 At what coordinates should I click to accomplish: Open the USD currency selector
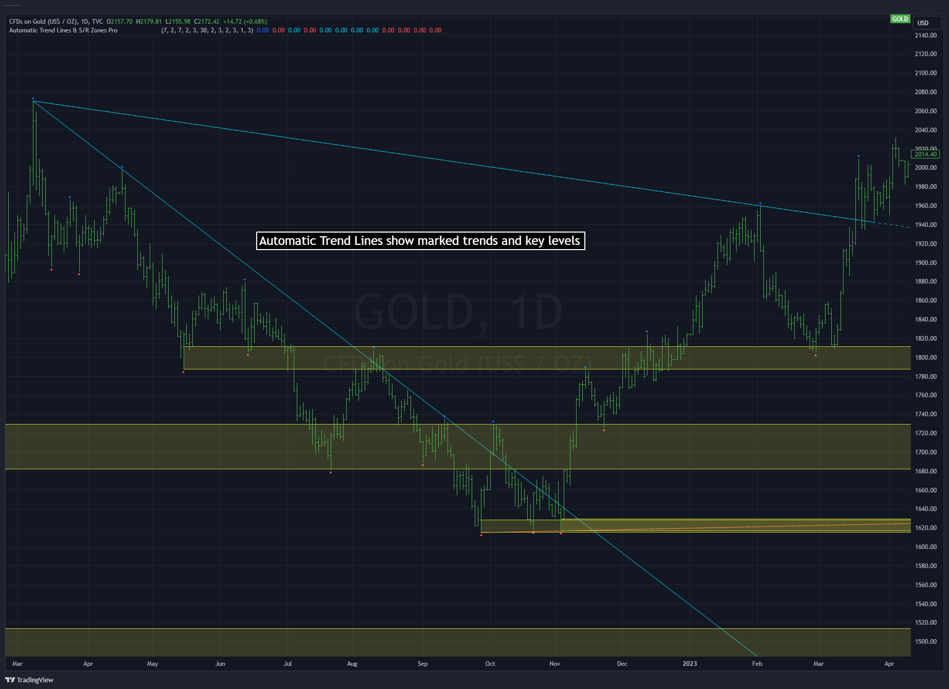coord(926,23)
